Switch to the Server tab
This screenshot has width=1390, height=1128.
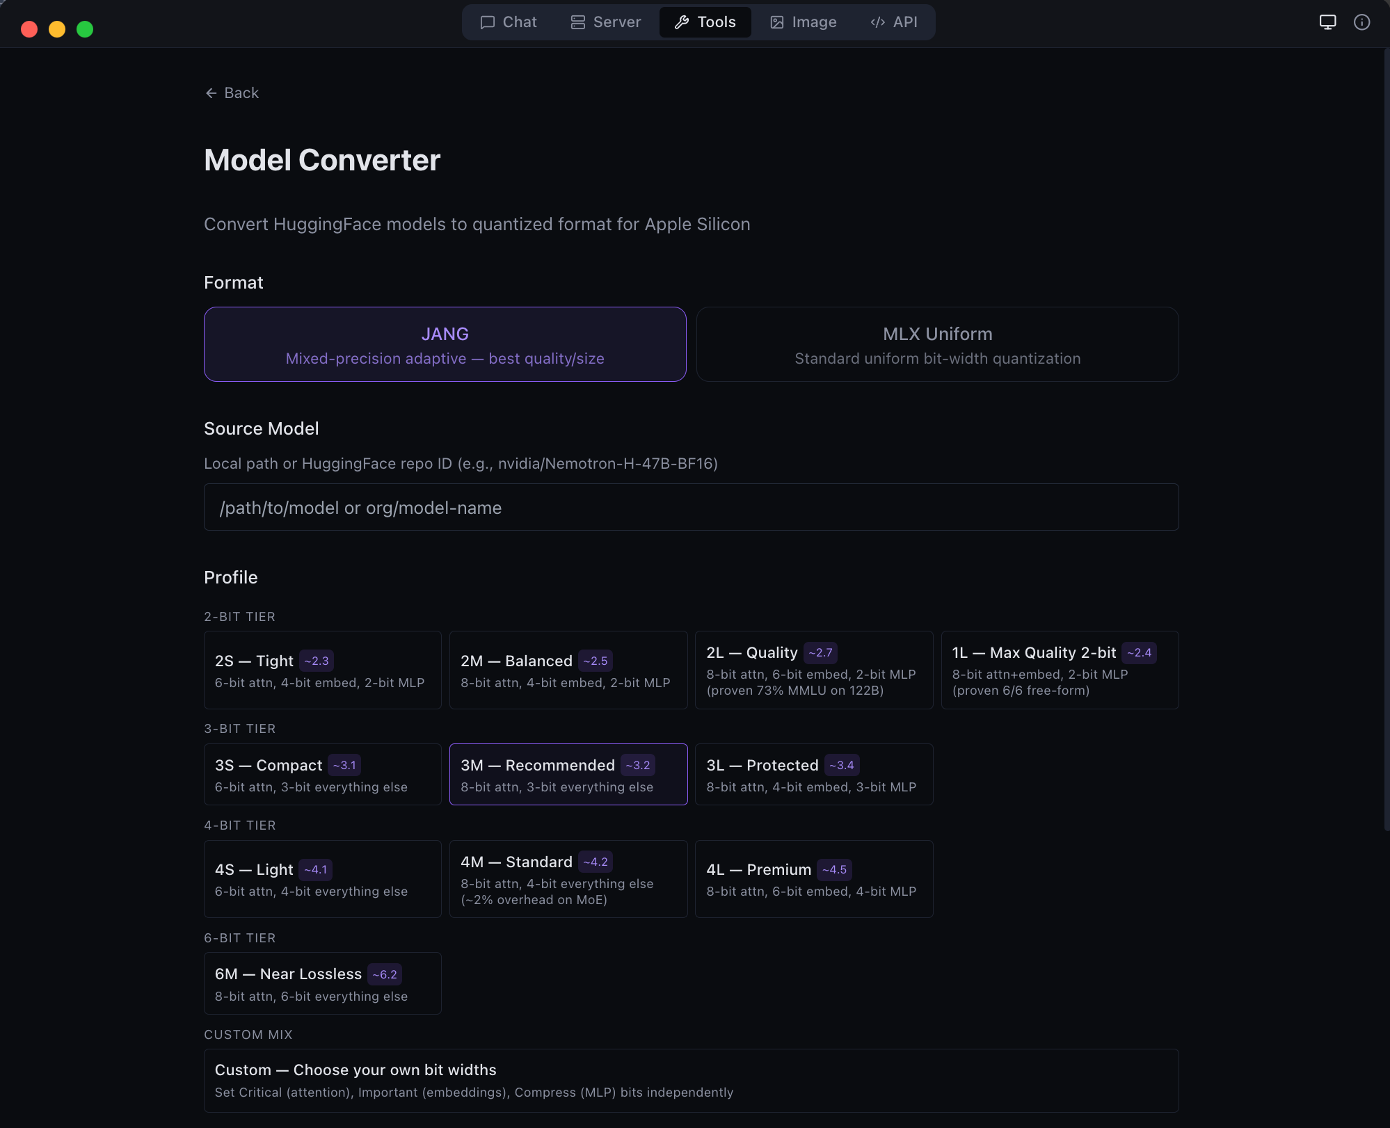tap(605, 22)
